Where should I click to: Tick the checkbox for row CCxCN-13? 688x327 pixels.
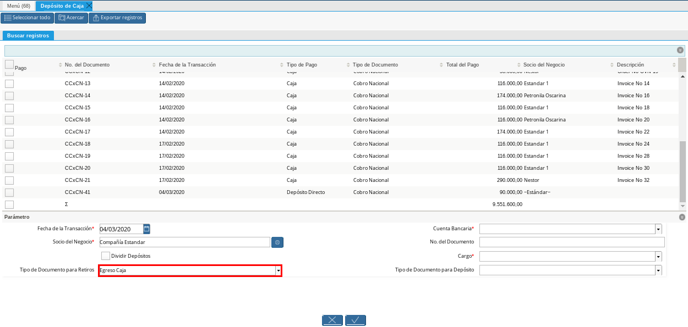(9, 84)
